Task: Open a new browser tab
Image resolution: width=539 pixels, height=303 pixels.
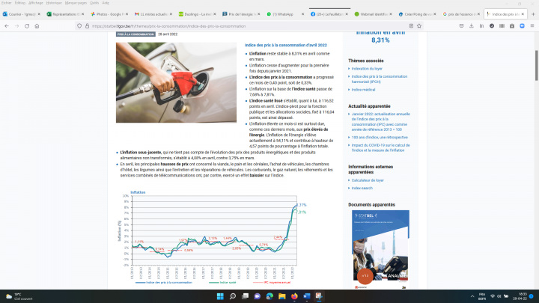Action: click(533, 14)
